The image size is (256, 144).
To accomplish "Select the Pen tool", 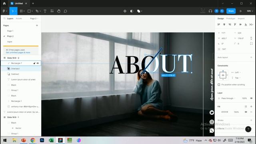I will (37, 11).
